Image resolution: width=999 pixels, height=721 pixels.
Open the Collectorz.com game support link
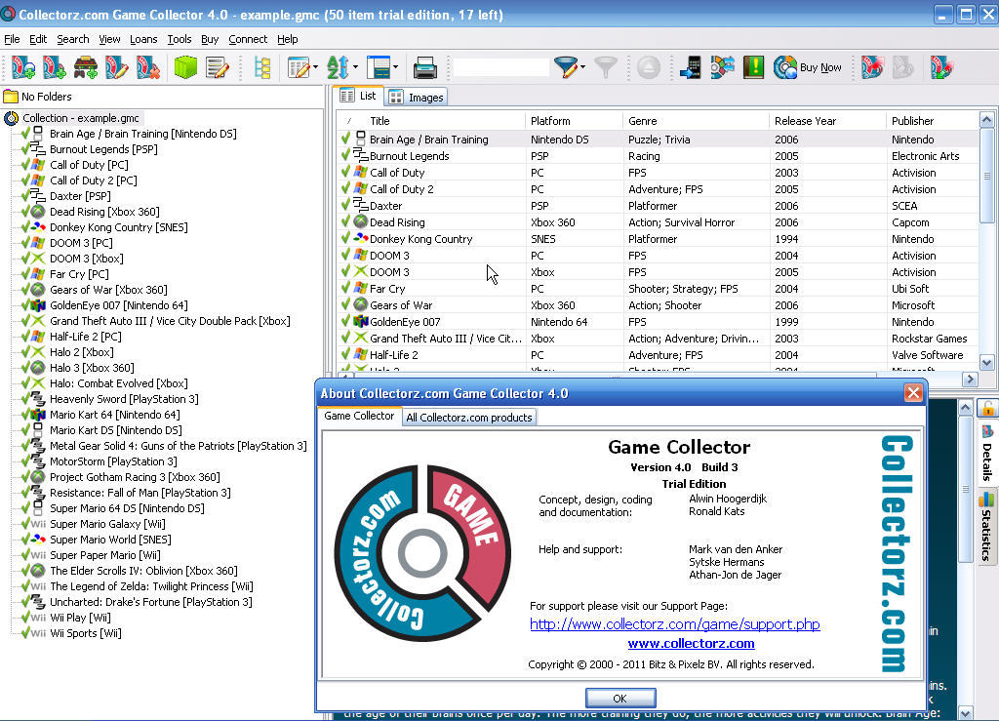pos(674,624)
